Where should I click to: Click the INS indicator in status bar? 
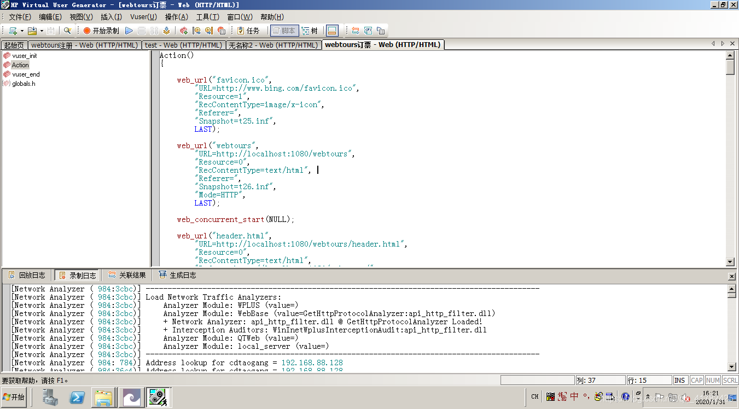pos(680,380)
